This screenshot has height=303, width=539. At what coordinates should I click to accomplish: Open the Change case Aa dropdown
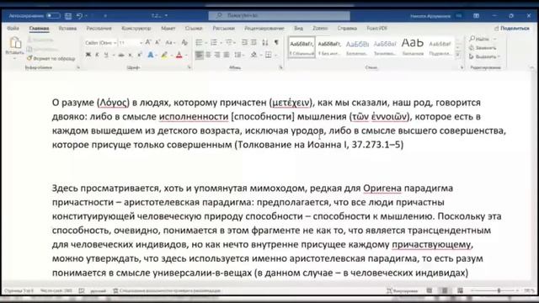[x=170, y=43]
